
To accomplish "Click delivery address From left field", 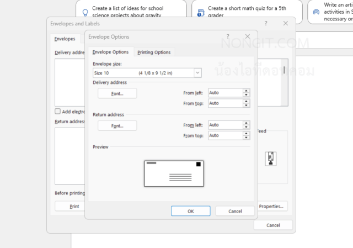I will tap(226, 93).
